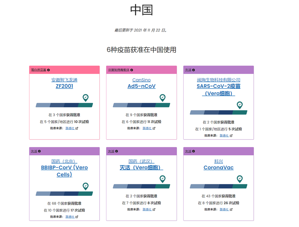Open the 科兴 manufacturer link

[218, 161]
